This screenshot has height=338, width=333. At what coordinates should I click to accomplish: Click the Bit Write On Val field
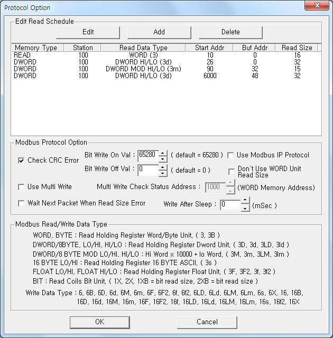(x=149, y=156)
